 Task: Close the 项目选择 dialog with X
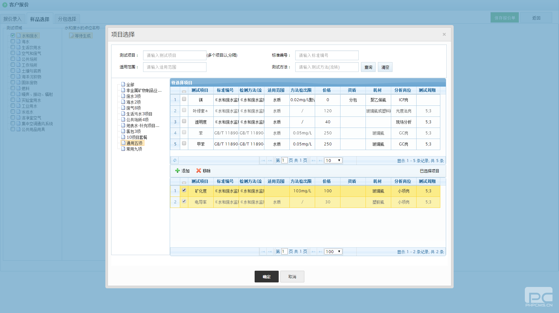pos(444,34)
